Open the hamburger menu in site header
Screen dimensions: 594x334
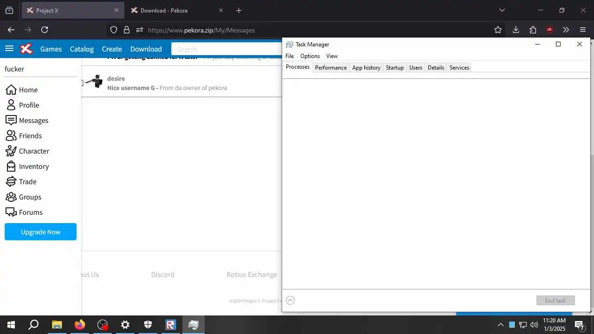coord(9,49)
